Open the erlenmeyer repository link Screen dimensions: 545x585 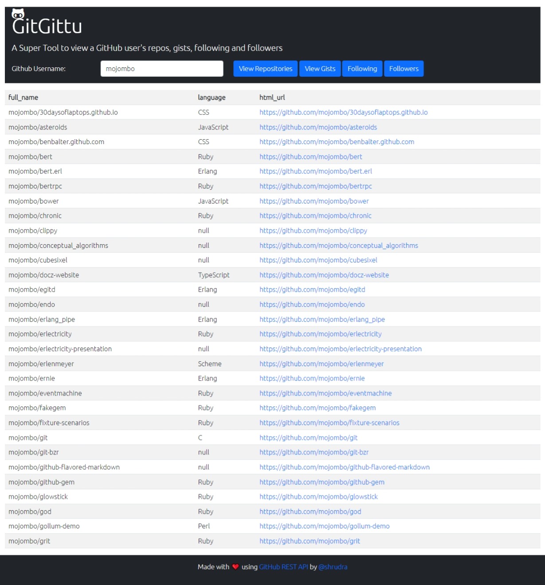pyautogui.click(x=322, y=364)
